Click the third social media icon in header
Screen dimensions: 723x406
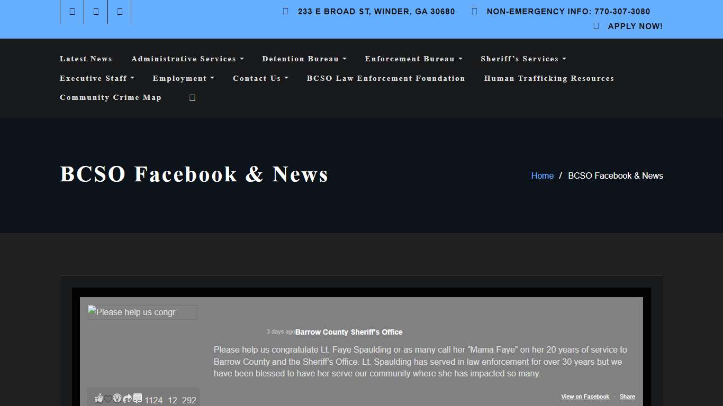coord(119,11)
